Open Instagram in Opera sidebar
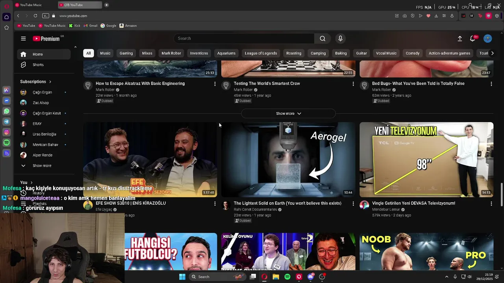504x283 pixels. (x=6, y=132)
